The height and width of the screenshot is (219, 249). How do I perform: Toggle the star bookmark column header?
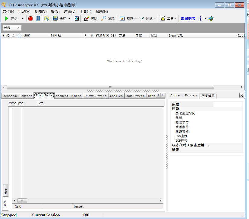[x=19, y=35]
